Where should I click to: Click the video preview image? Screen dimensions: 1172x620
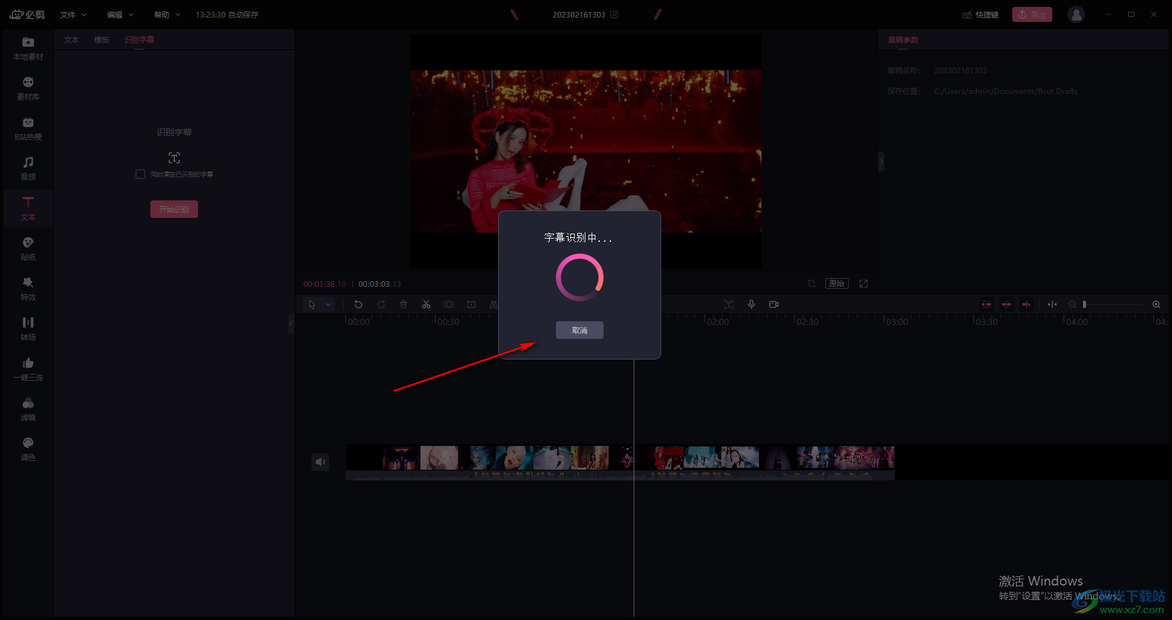pyautogui.click(x=586, y=152)
